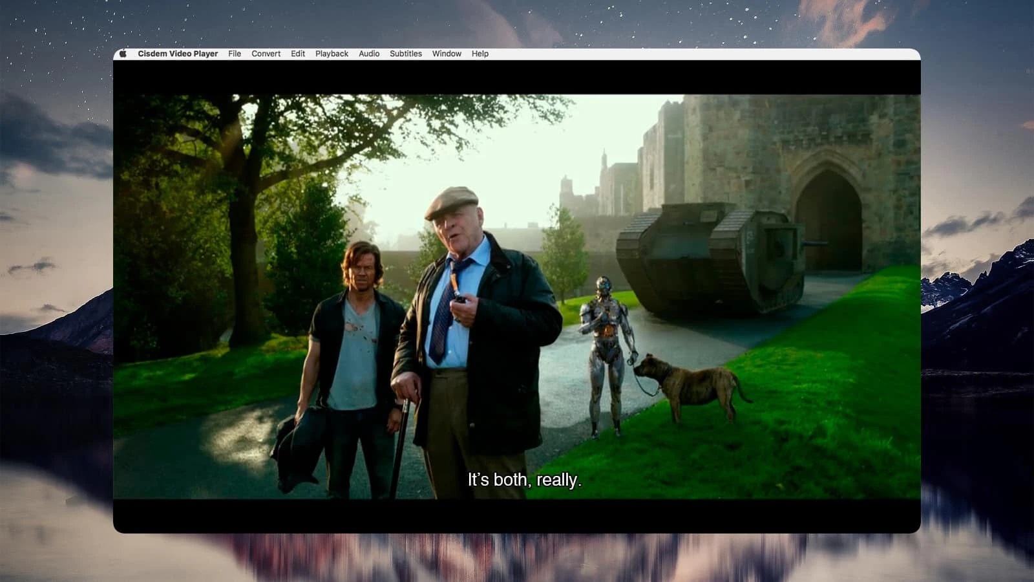Select the Subtitles menu

pos(406,54)
